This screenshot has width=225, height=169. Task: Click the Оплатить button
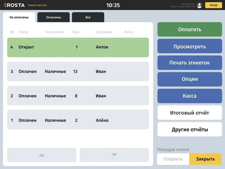[x=190, y=30]
